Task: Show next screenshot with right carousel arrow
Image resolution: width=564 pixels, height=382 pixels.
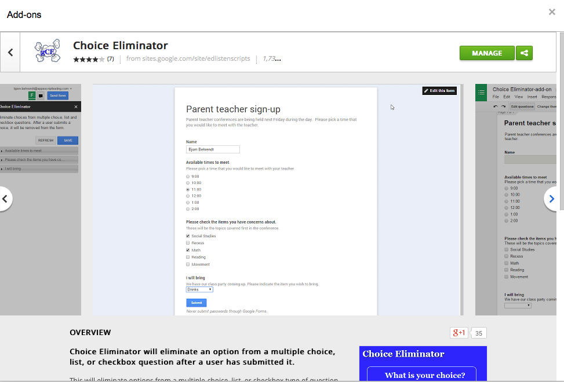Action: [x=551, y=199]
